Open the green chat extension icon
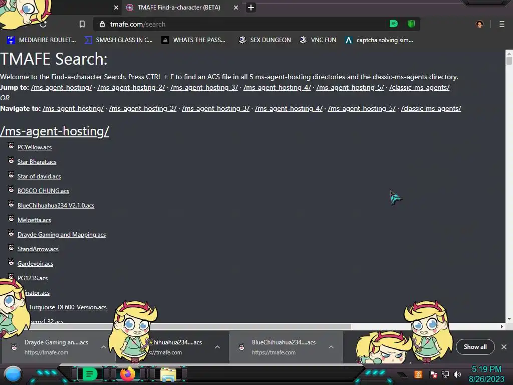This screenshot has height=385, width=513. [x=394, y=24]
